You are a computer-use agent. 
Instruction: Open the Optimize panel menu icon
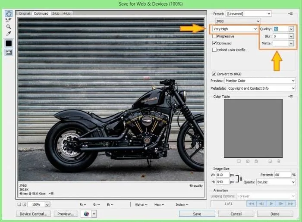(x=290, y=13)
